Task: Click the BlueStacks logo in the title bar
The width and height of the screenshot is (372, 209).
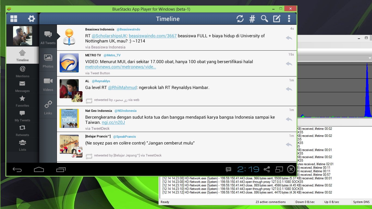Action: (x=9, y=9)
